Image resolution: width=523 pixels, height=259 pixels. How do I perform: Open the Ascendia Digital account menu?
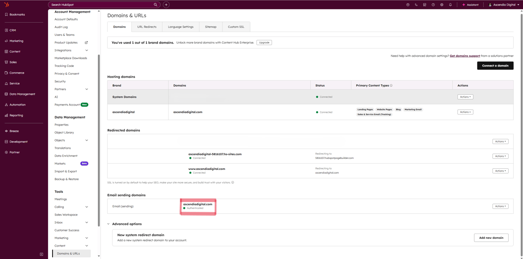point(504,5)
